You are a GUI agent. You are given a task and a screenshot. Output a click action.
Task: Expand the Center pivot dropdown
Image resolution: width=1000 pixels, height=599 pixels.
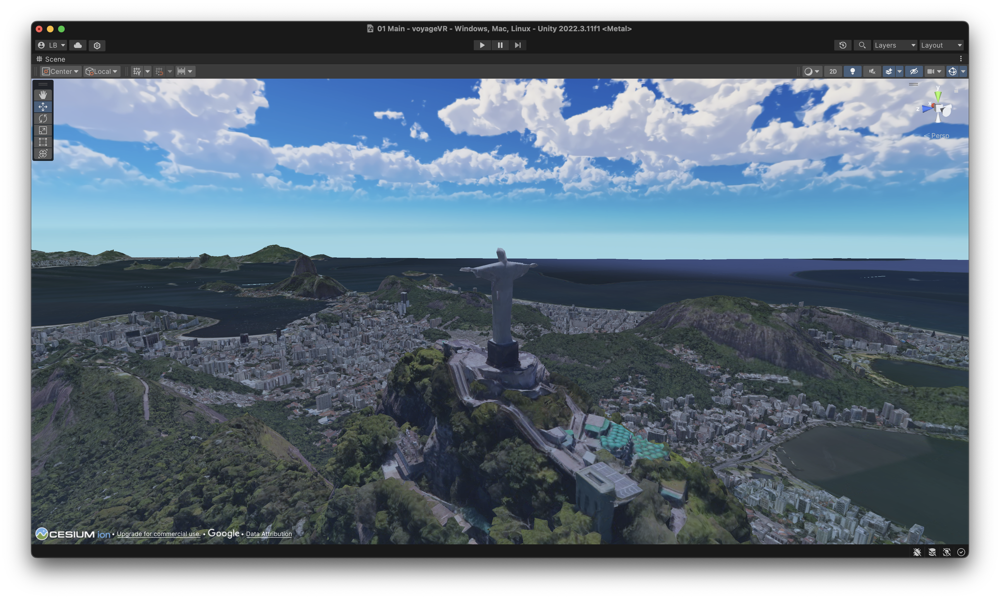[61, 71]
